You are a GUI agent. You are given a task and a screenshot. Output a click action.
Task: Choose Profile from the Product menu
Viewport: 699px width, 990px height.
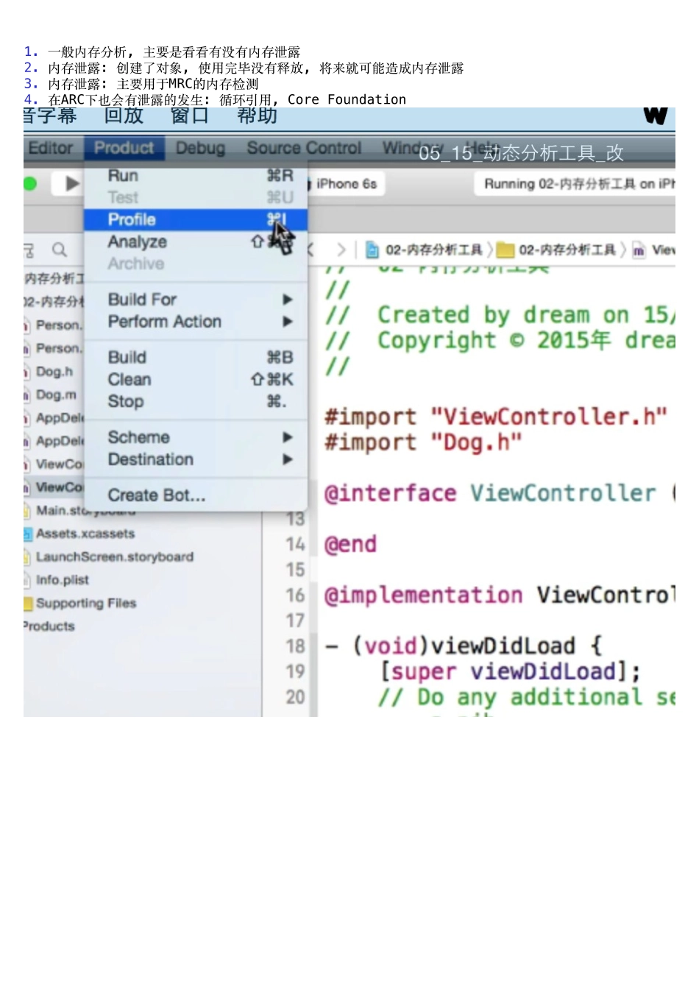[132, 219]
